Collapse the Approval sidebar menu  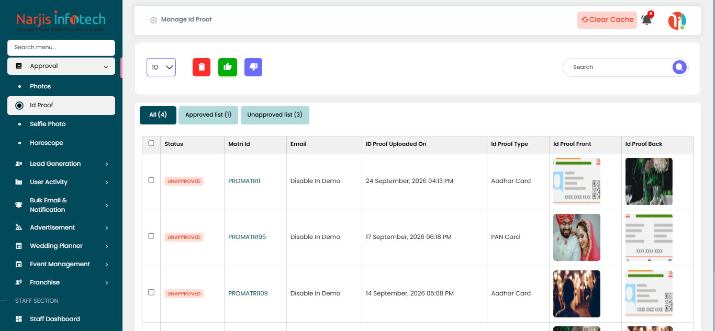[61, 66]
